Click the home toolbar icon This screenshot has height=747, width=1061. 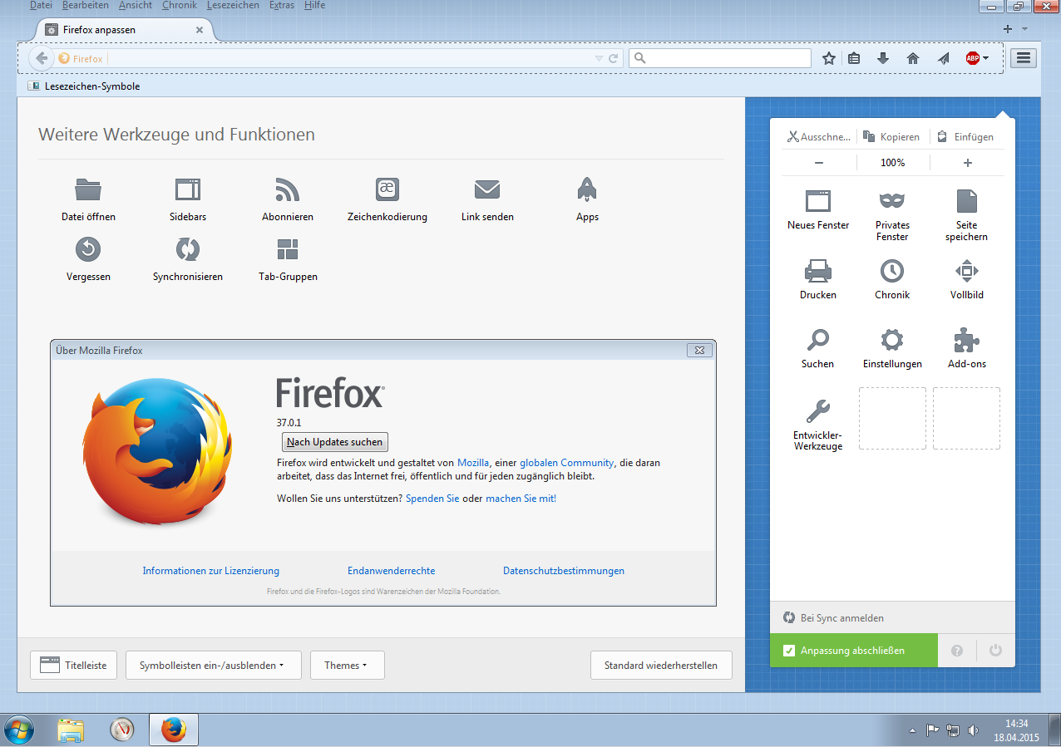pyautogui.click(x=913, y=58)
